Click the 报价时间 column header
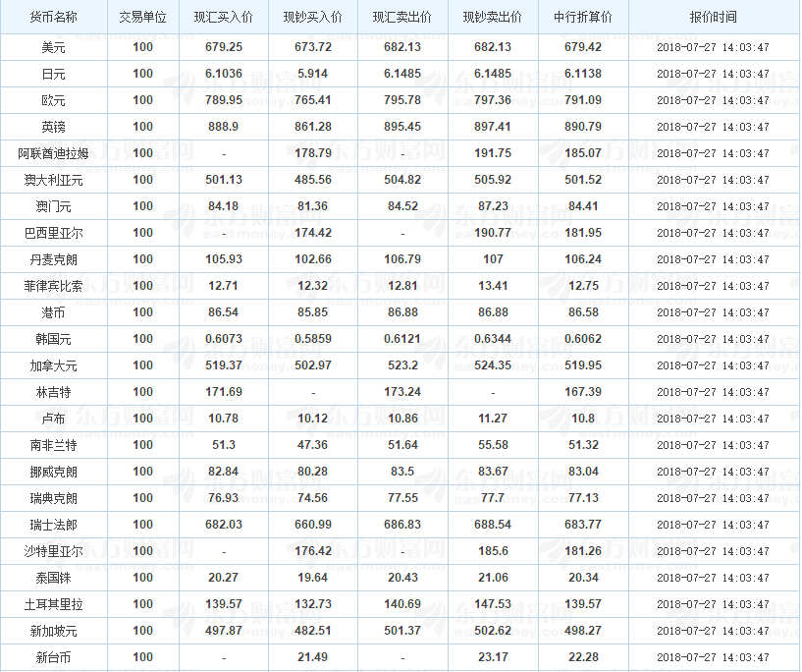802x672 pixels. pos(714,18)
